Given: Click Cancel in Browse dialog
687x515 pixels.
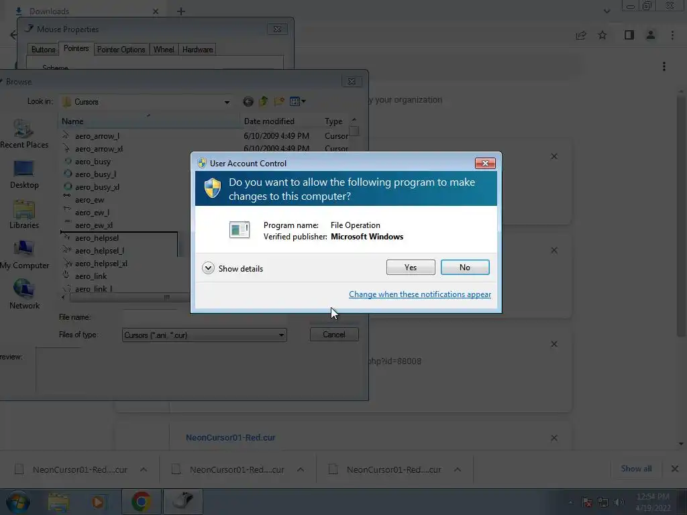Looking at the screenshot, I should [334, 335].
